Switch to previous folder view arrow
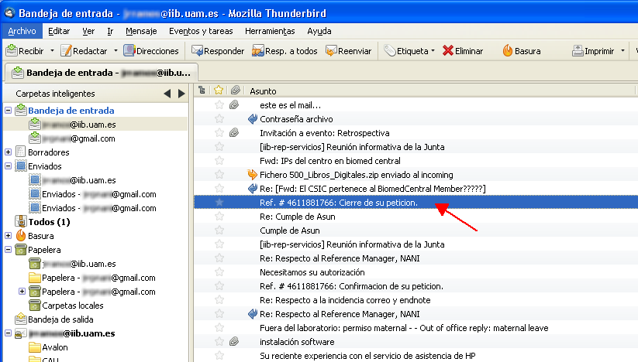Viewport: 638px width, 362px height. pos(167,94)
